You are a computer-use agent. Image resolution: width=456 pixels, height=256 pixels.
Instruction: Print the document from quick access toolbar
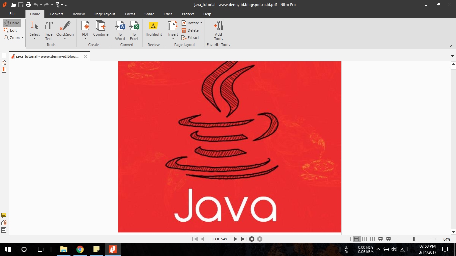[28, 5]
